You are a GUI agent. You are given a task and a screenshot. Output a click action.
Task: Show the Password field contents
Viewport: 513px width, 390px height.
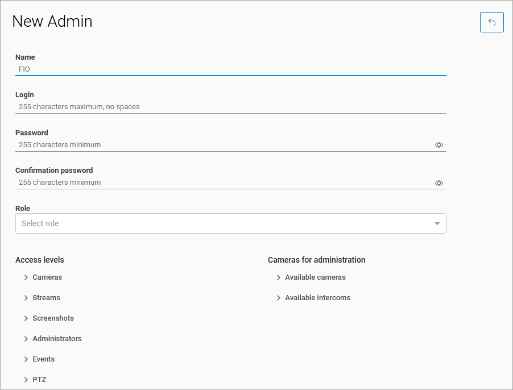tap(438, 145)
